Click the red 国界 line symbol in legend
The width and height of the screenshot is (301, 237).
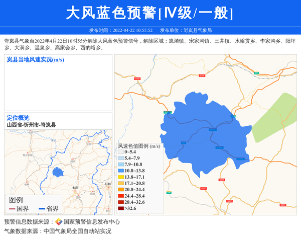[x=12, y=209]
